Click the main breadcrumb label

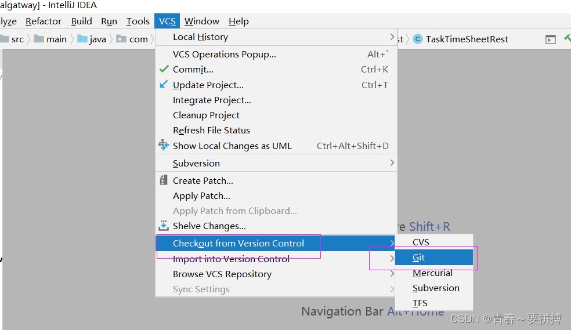coord(56,39)
